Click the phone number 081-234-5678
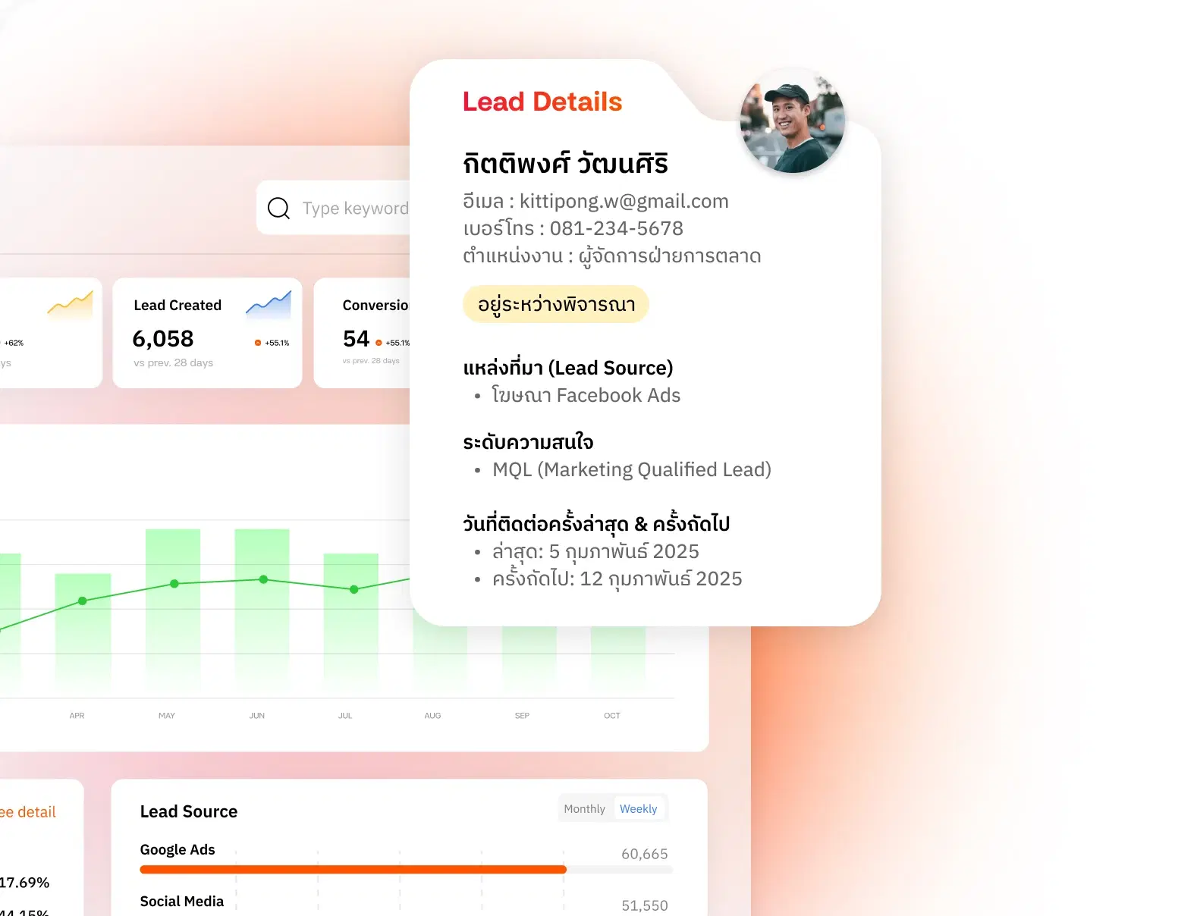This screenshot has height=916, width=1197. coord(616,229)
